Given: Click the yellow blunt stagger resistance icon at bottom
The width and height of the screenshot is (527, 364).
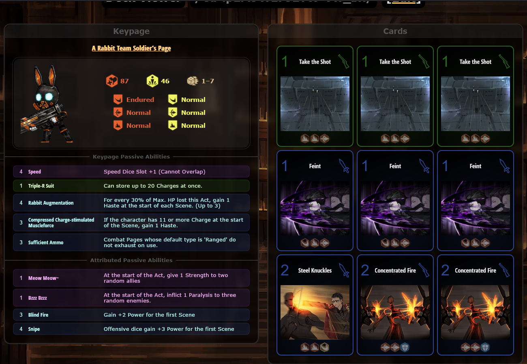Looking at the screenshot, I should click(x=173, y=125).
